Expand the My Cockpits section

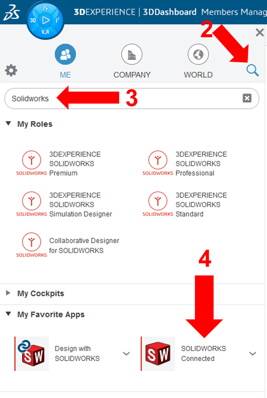tap(8, 294)
